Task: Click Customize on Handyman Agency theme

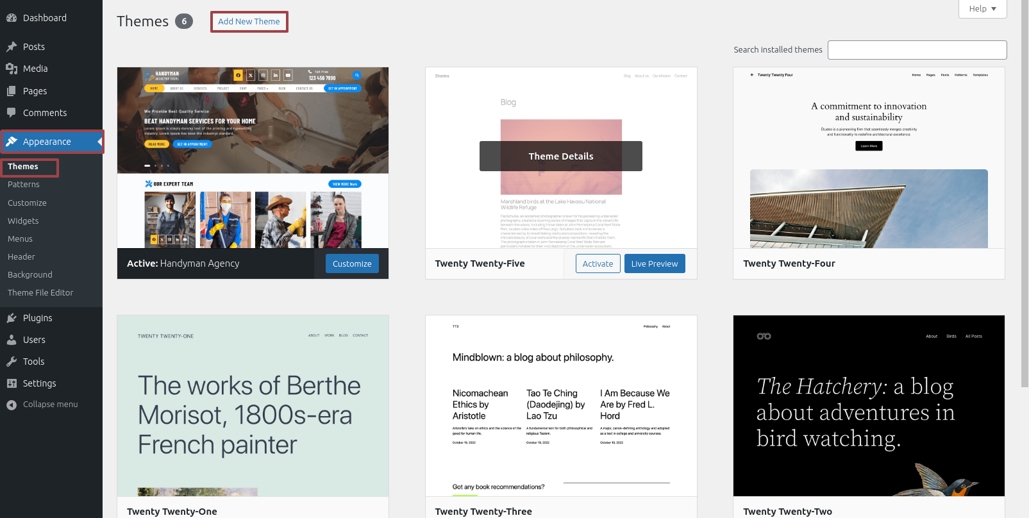Action: pyautogui.click(x=352, y=263)
